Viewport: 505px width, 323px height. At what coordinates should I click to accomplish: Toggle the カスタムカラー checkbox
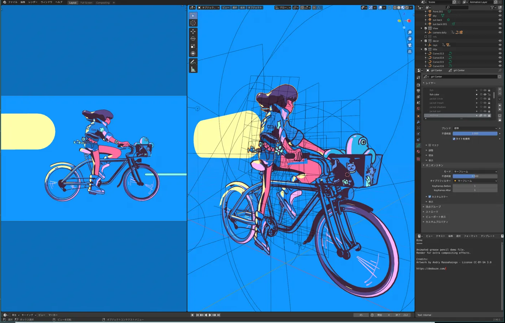tap(430, 197)
